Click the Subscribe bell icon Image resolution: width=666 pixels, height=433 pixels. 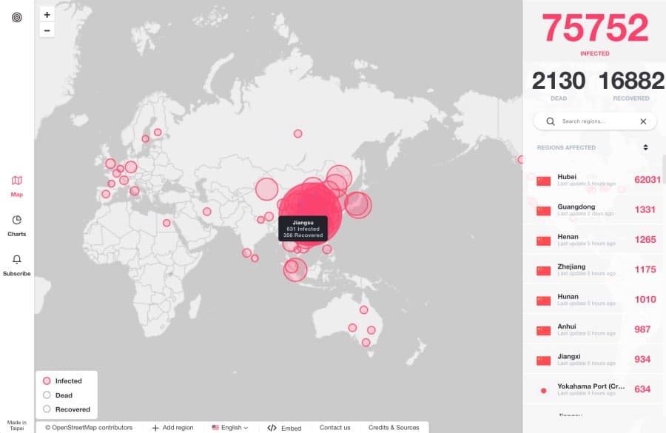[16, 260]
